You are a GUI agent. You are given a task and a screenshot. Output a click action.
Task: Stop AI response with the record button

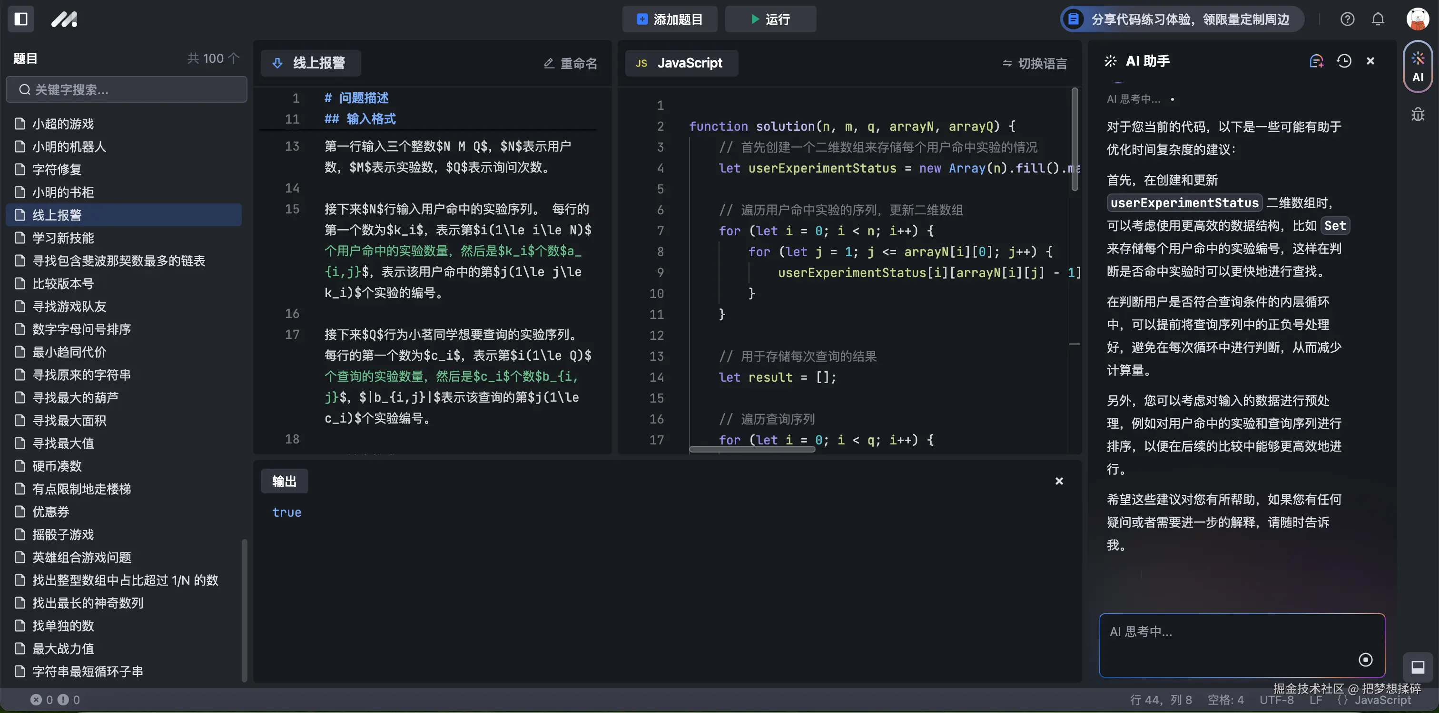tap(1366, 659)
